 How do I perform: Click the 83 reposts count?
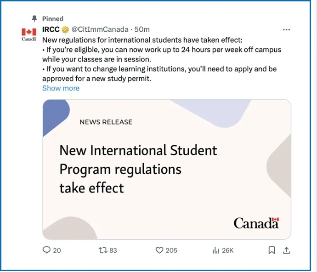pyautogui.click(x=113, y=250)
